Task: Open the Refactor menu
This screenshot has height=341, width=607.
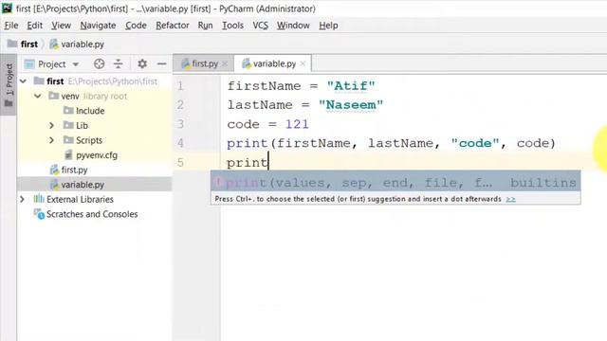Action: click(x=173, y=26)
